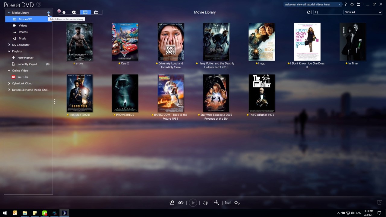Open Photos in the media library
386x217 pixels.
(x=23, y=32)
